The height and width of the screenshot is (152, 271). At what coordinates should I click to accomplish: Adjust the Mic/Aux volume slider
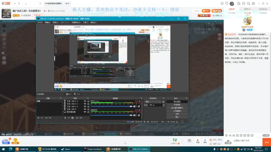tap(111, 106)
